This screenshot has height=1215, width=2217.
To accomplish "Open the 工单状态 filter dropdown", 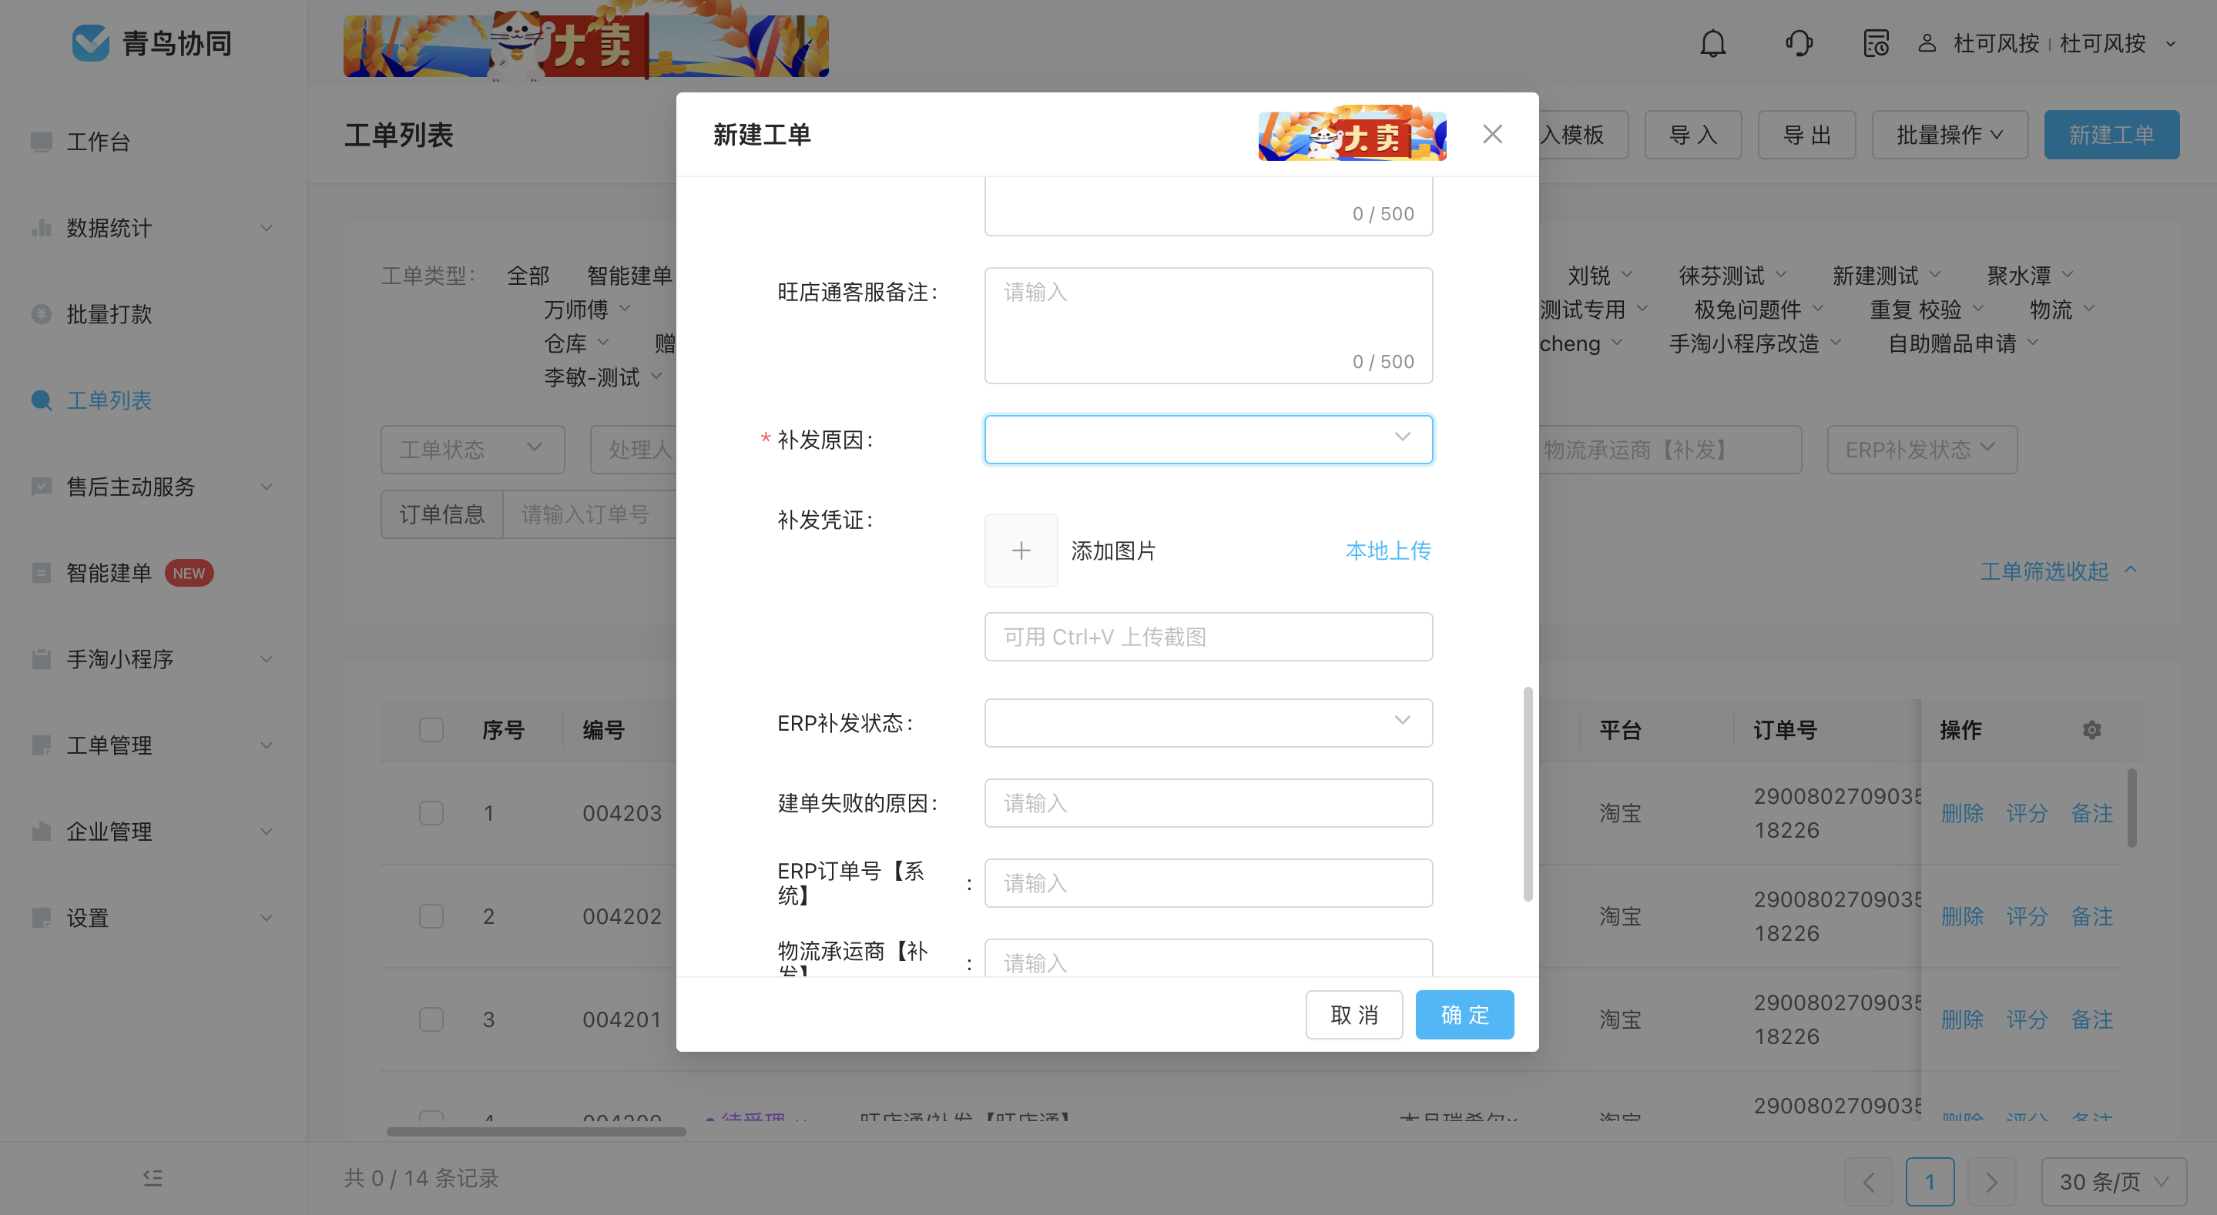I will pyautogui.click(x=472, y=449).
